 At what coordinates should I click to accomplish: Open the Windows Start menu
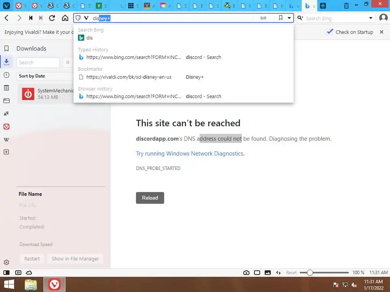[x=9, y=284]
